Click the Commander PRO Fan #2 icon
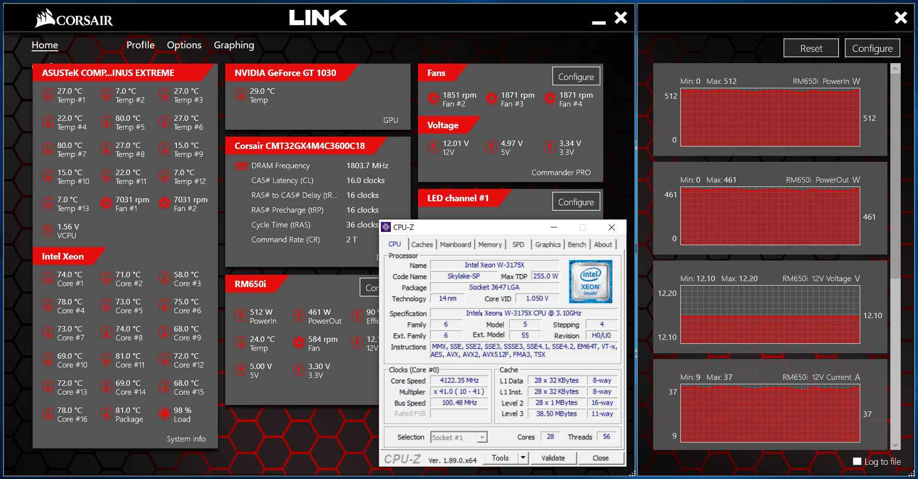The image size is (918, 479). pyautogui.click(x=433, y=98)
